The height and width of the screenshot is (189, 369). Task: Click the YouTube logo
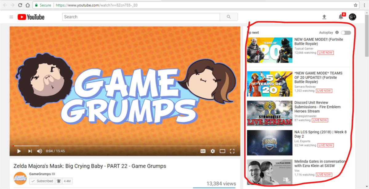click(x=31, y=17)
